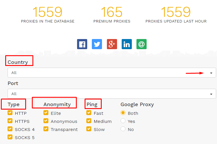Screen dimensions: 217x144
Task: Select Both for Google Proxy
Action: pyautogui.click(x=123, y=113)
